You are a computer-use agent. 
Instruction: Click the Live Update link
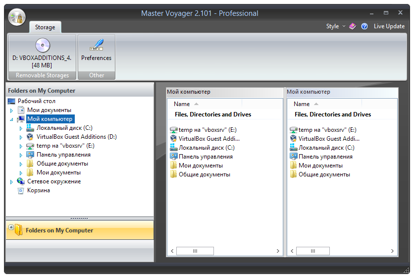click(389, 26)
